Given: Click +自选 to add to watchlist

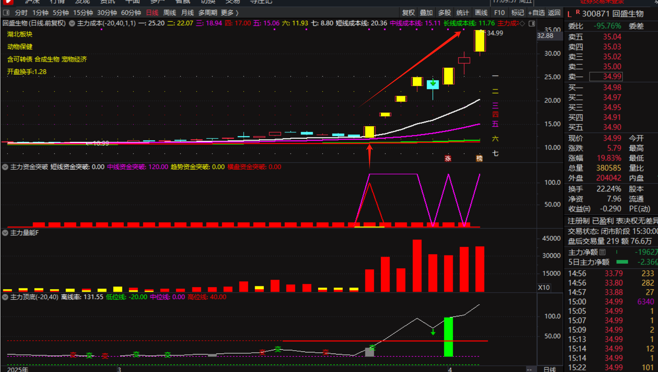Looking at the screenshot, I should coord(536,13).
